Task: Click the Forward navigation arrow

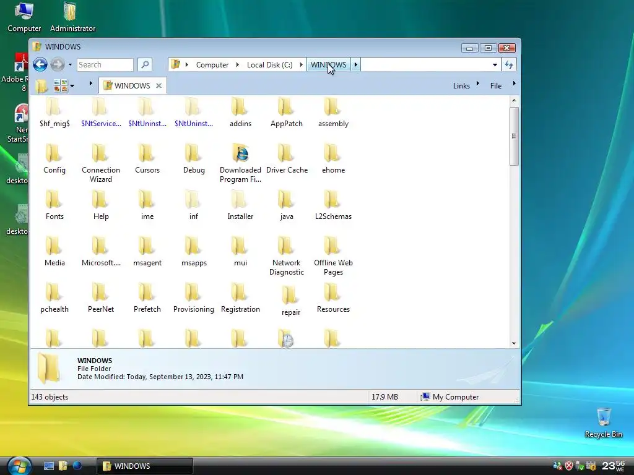Action: tap(58, 64)
